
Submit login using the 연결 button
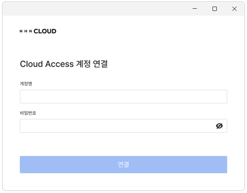(x=124, y=164)
